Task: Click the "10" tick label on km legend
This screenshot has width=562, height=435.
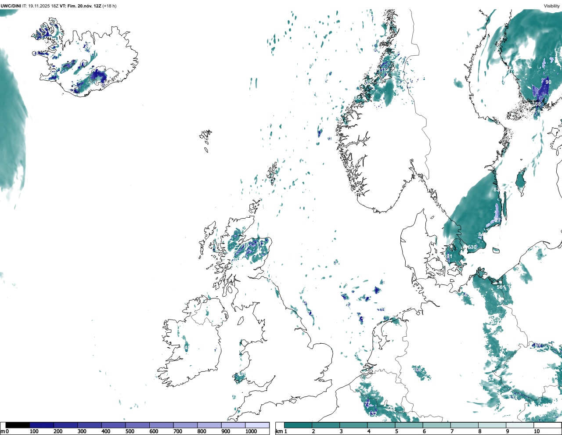Action: tap(537, 431)
